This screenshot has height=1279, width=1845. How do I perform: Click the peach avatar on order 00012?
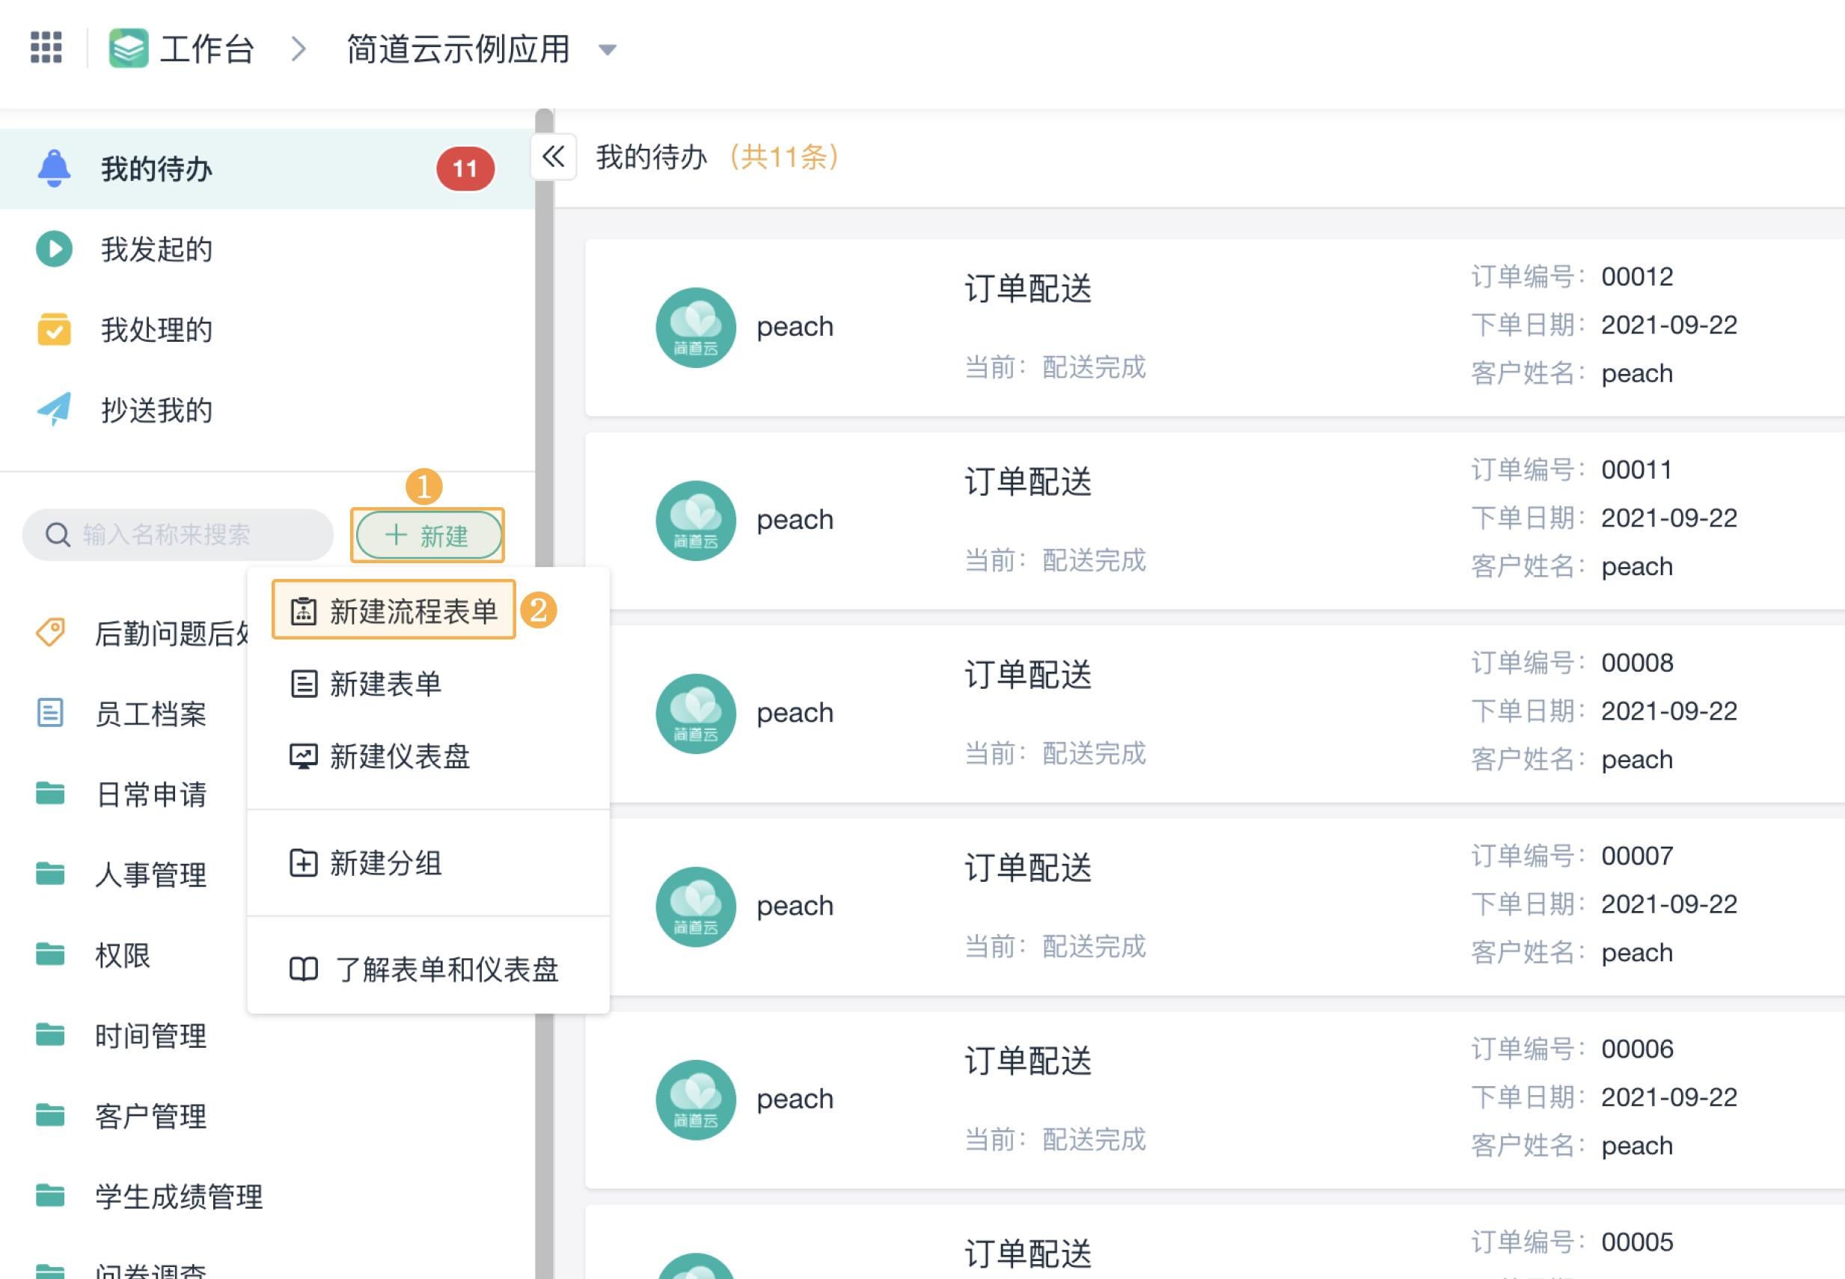695,327
